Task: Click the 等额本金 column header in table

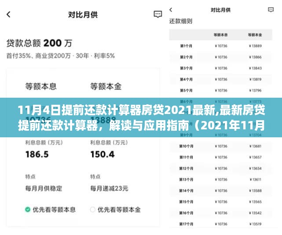Action: [254, 34]
